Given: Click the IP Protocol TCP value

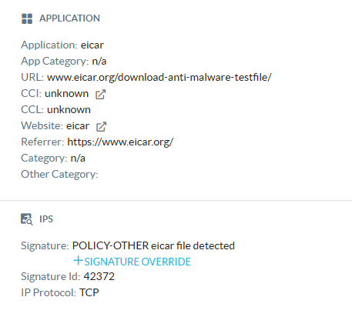Looking at the screenshot, I should 89,292.
